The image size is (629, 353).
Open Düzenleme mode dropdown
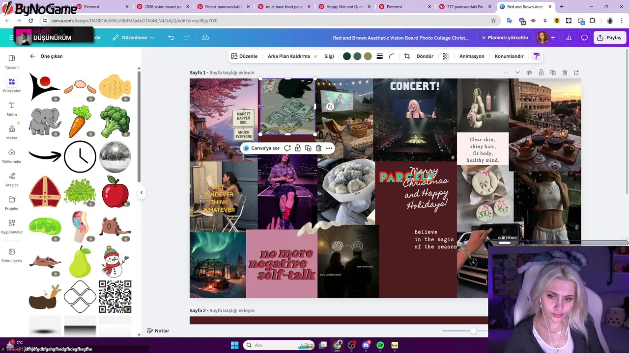click(x=133, y=38)
